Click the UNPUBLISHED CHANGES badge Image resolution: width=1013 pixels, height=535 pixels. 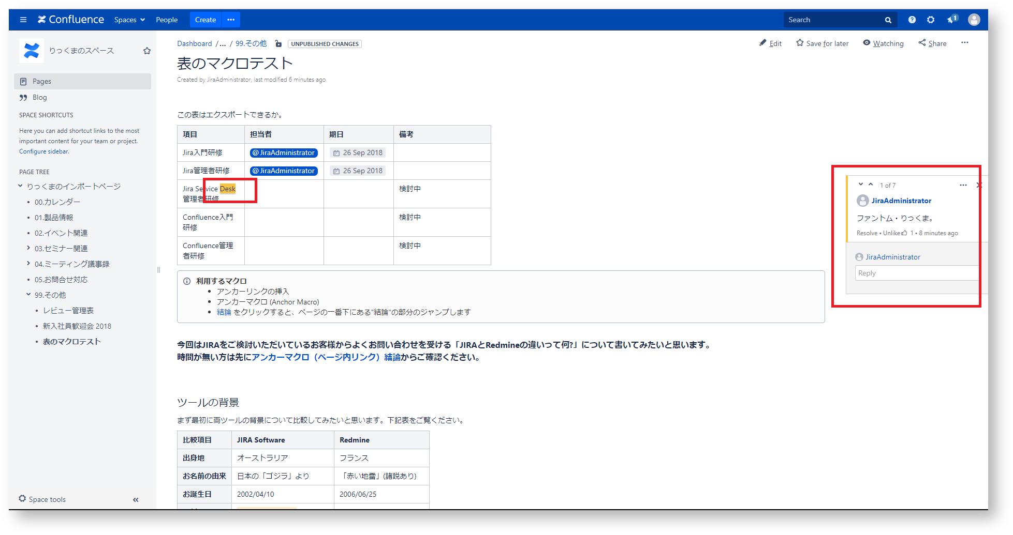pyautogui.click(x=325, y=44)
